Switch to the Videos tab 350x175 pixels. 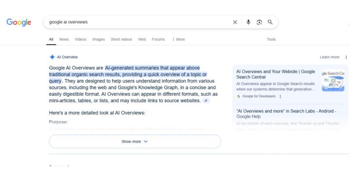pyautogui.click(x=81, y=39)
